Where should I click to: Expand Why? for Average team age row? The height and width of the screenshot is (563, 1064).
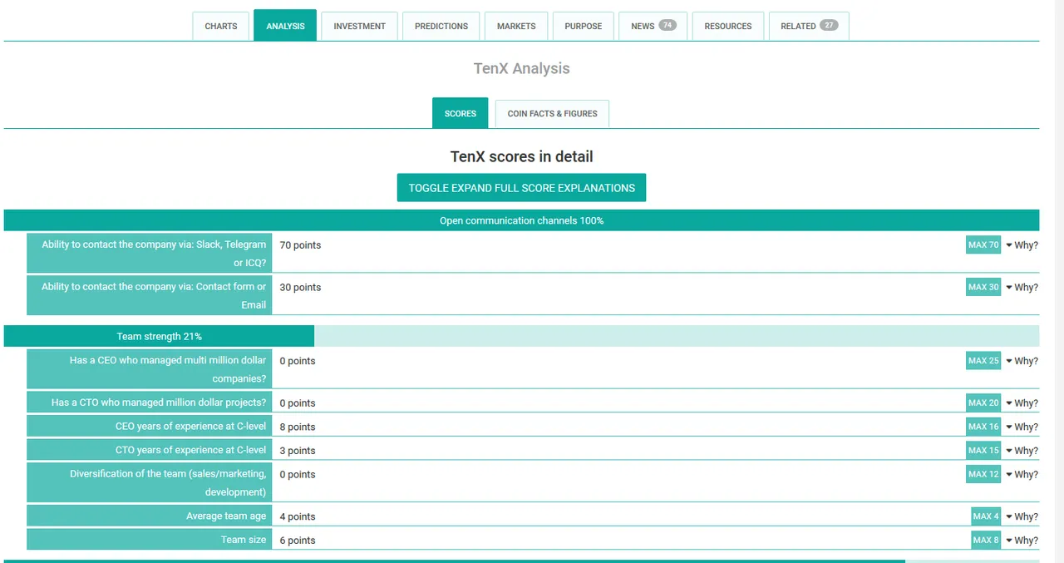[1022, 517]
